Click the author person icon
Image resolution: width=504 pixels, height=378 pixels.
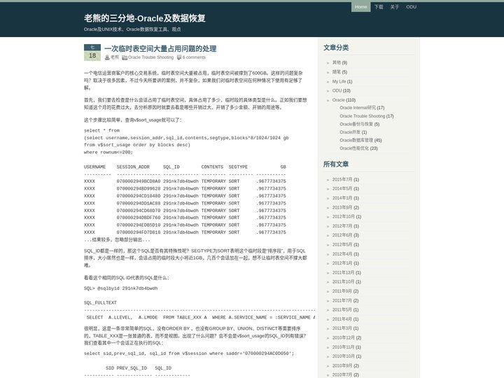[x=107, y=57]
